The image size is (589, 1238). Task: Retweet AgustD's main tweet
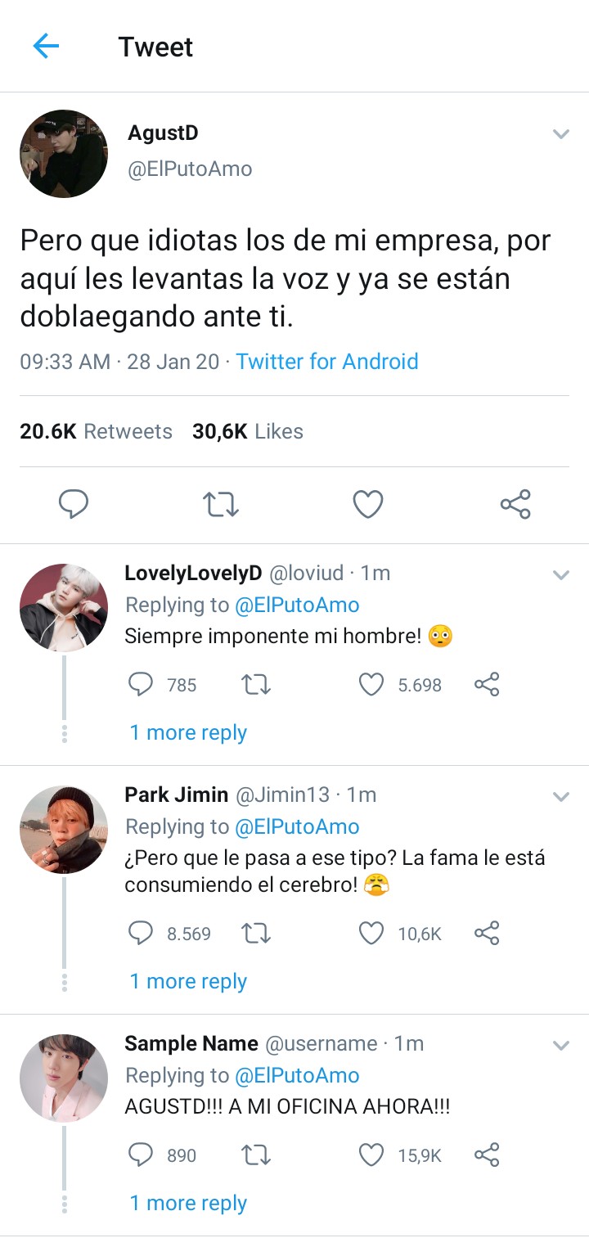pos(220,504)
